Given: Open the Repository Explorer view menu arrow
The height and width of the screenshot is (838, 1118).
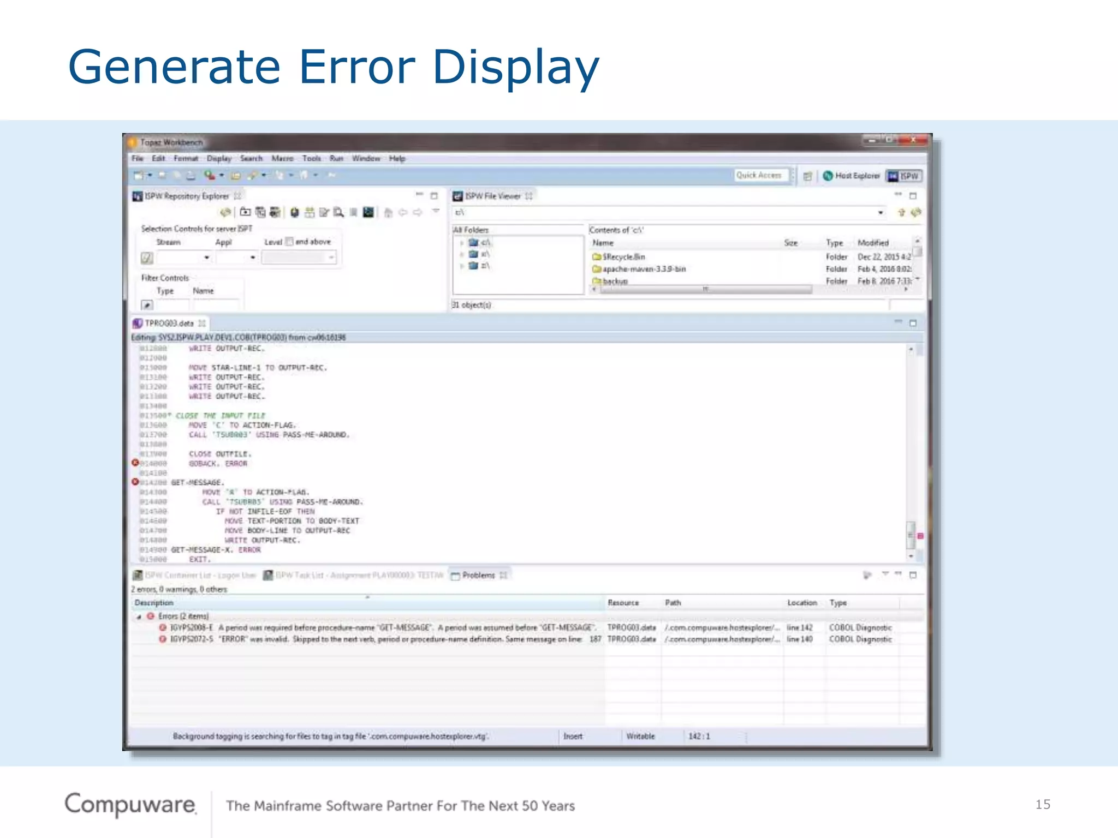Looking at the screenshot, I should (x=436, y=211).
